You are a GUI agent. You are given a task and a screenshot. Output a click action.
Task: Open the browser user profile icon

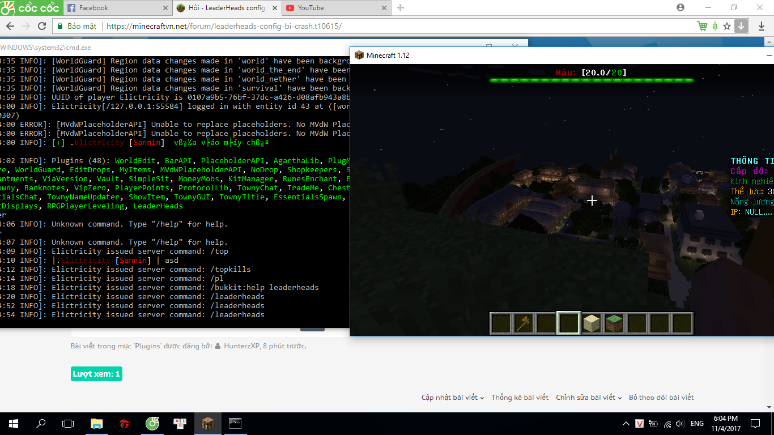681,7
